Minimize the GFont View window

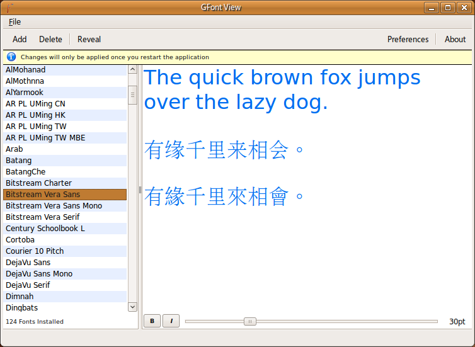coord(432,8)
